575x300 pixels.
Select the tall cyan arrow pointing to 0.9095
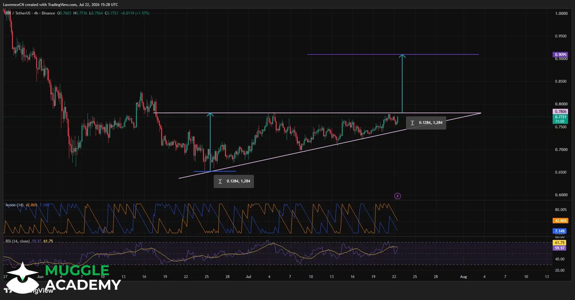pos(402,83)
